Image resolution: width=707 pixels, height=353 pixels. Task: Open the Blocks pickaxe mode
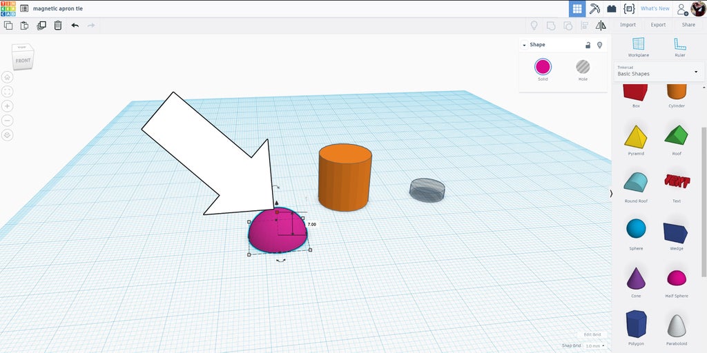(594, 8)
